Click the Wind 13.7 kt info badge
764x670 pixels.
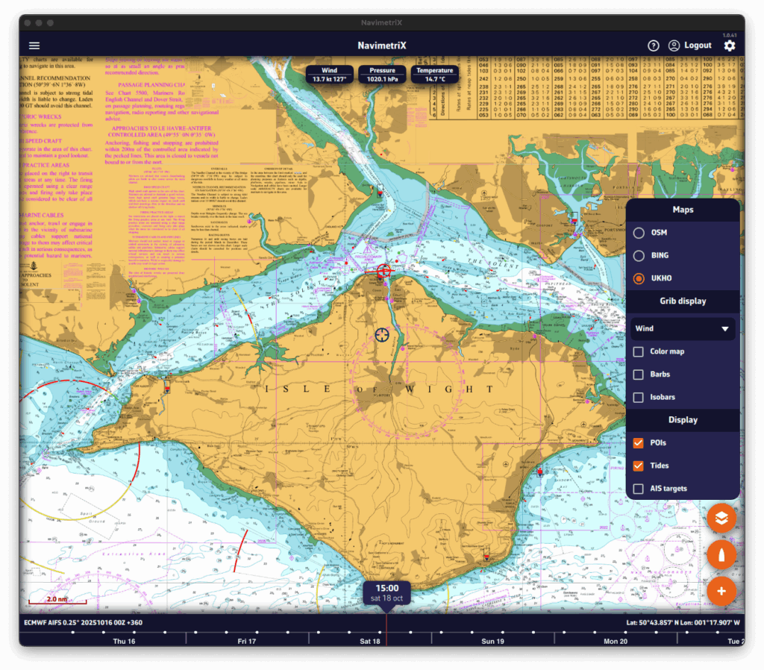click(329, 75)
